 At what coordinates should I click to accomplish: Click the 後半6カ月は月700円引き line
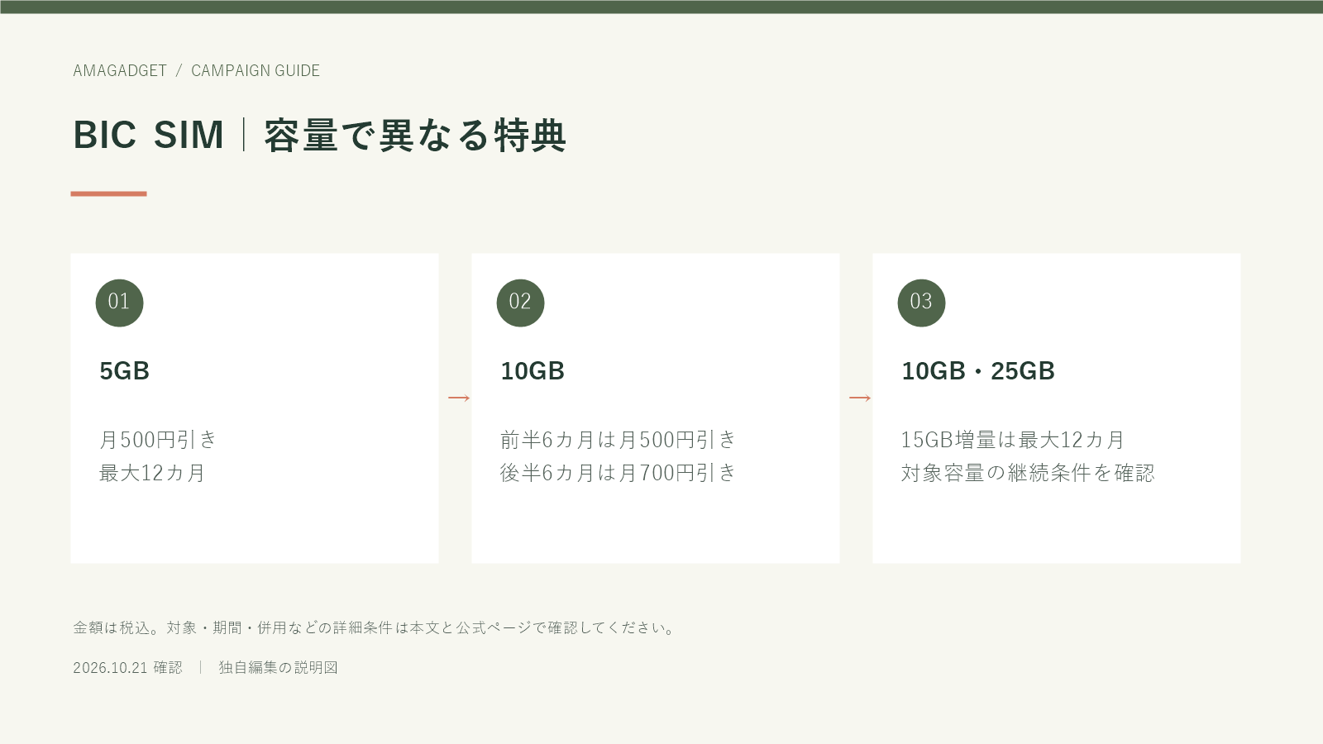coord(619,473)
